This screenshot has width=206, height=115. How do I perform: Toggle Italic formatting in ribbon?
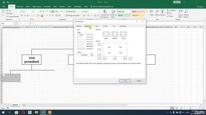pyautogui.click(x=25, y=16)
